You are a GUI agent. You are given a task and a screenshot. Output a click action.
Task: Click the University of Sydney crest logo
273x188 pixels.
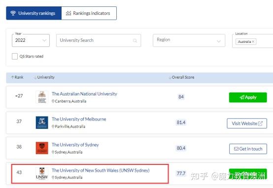click(42, 148)
